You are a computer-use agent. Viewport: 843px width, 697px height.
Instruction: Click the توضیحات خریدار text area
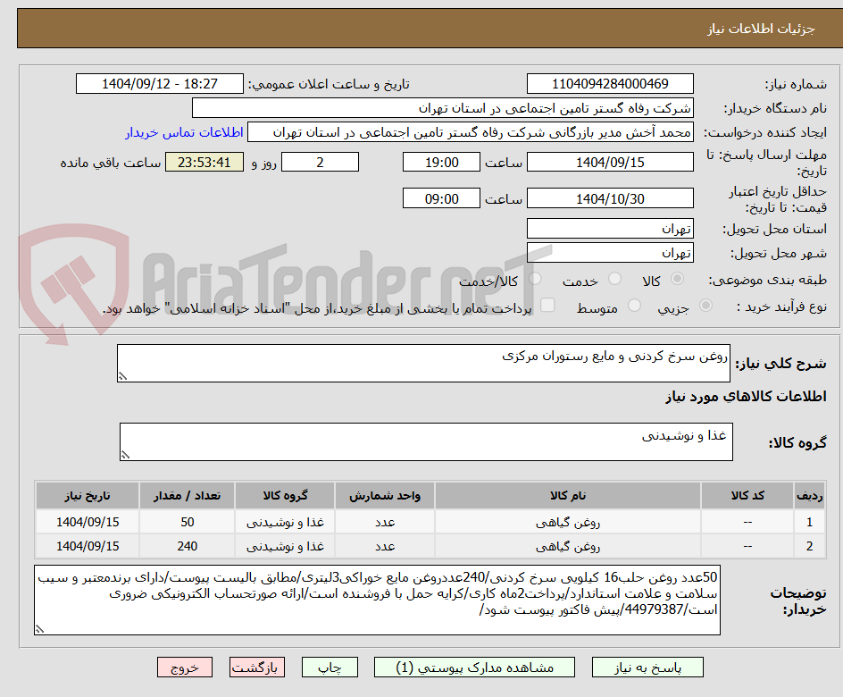click(377, 600)
